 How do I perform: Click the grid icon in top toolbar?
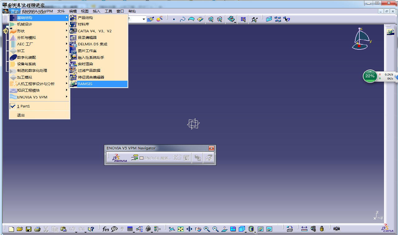coord(243,19)
